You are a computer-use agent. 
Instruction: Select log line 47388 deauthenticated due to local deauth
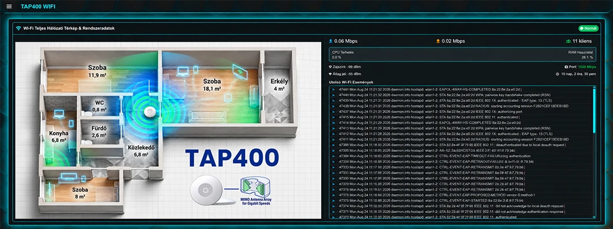[452, 145]
